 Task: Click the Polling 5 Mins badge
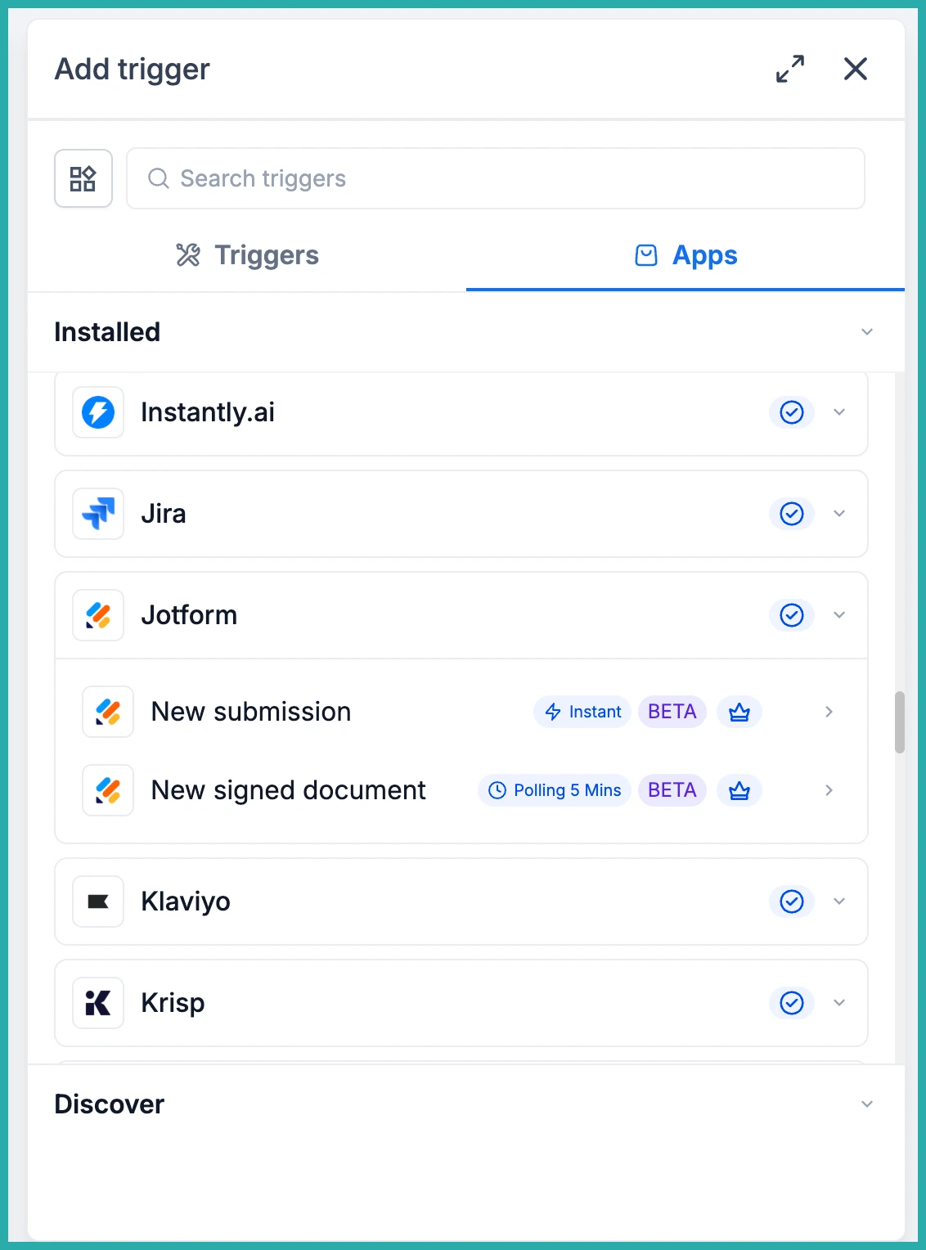[x=555, y=790]
